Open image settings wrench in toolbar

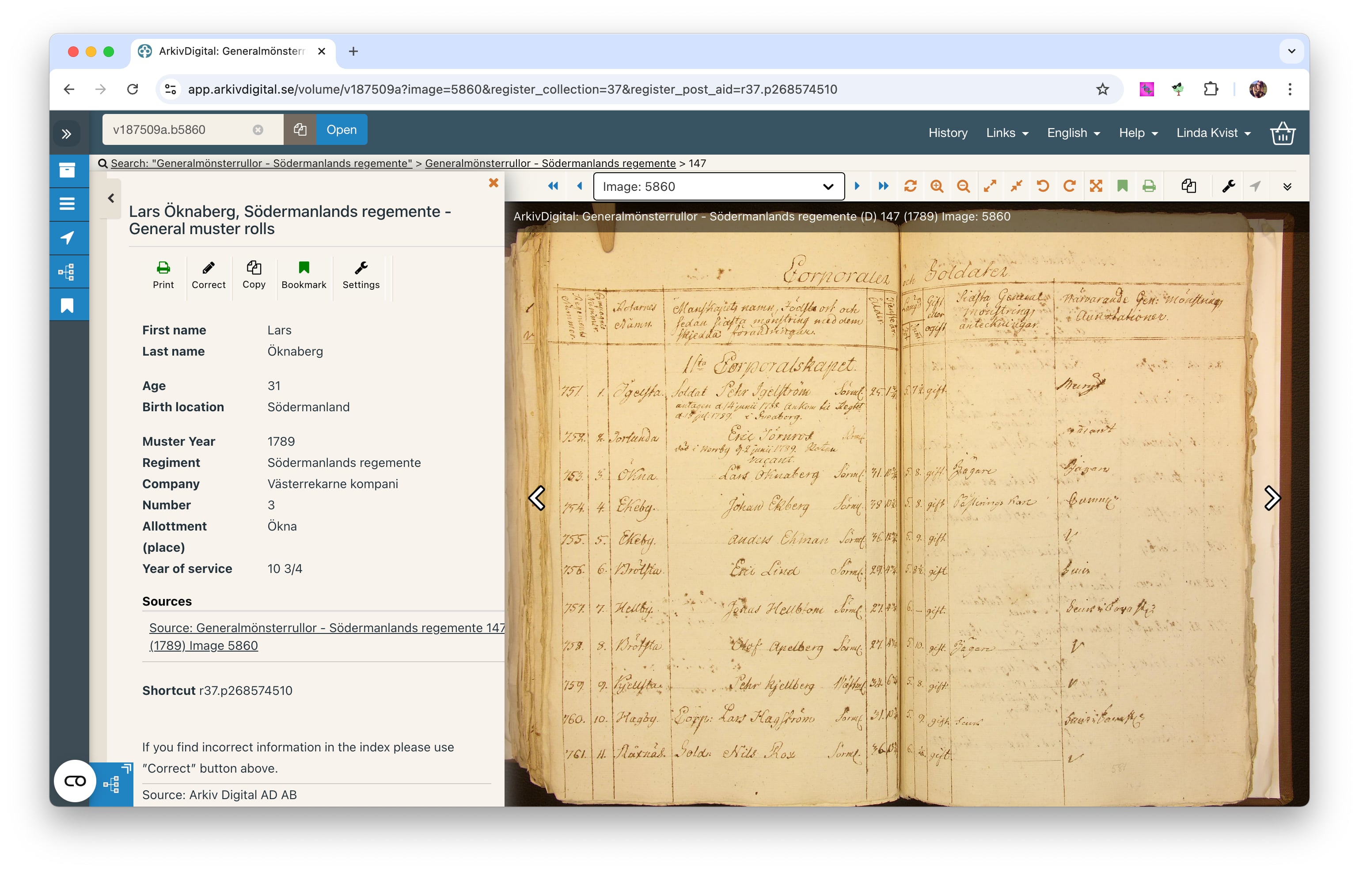tap(1228, 186)
